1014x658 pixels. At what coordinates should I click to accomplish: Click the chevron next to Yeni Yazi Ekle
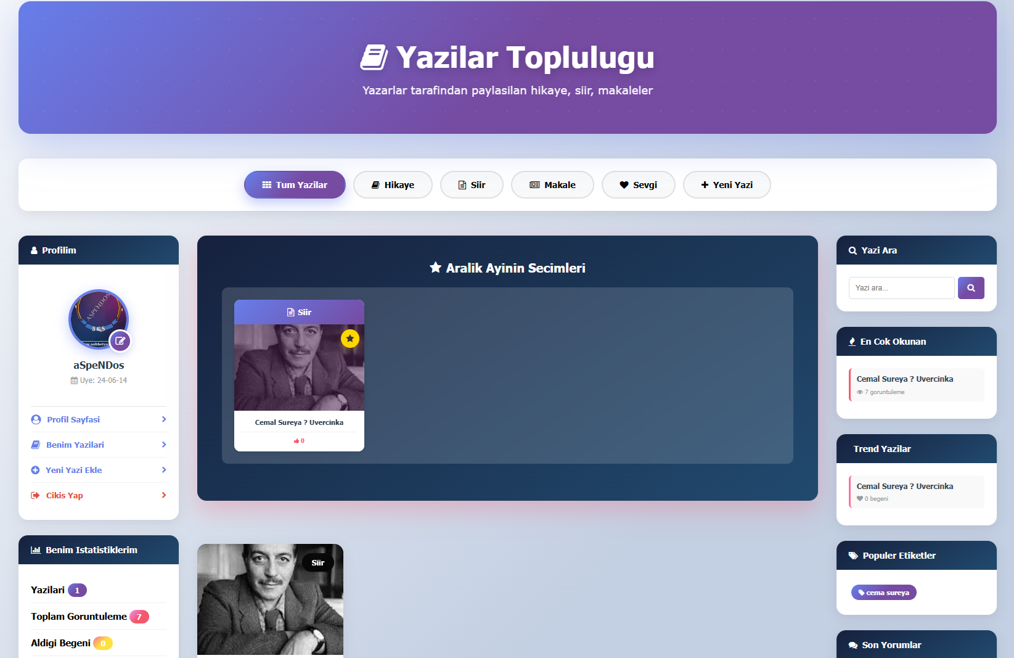[164, 470]
